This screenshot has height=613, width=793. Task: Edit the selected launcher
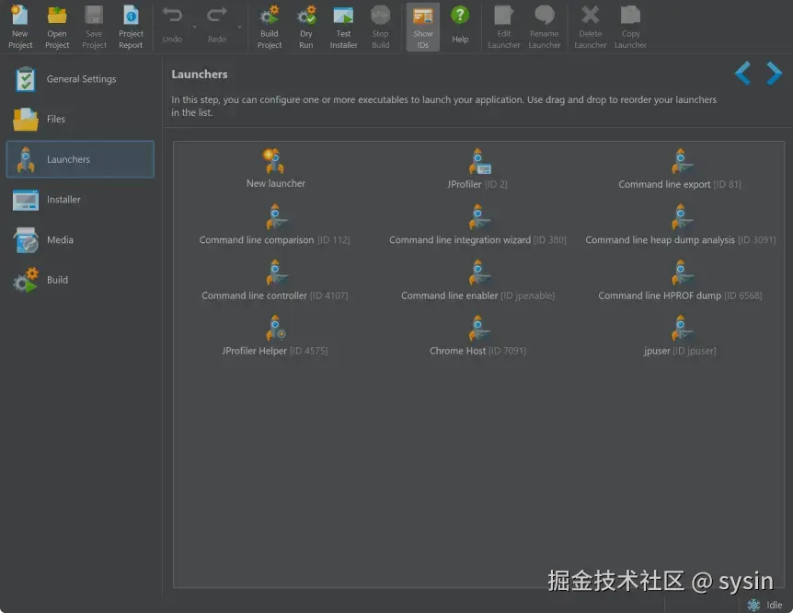[x=503, y=26]
